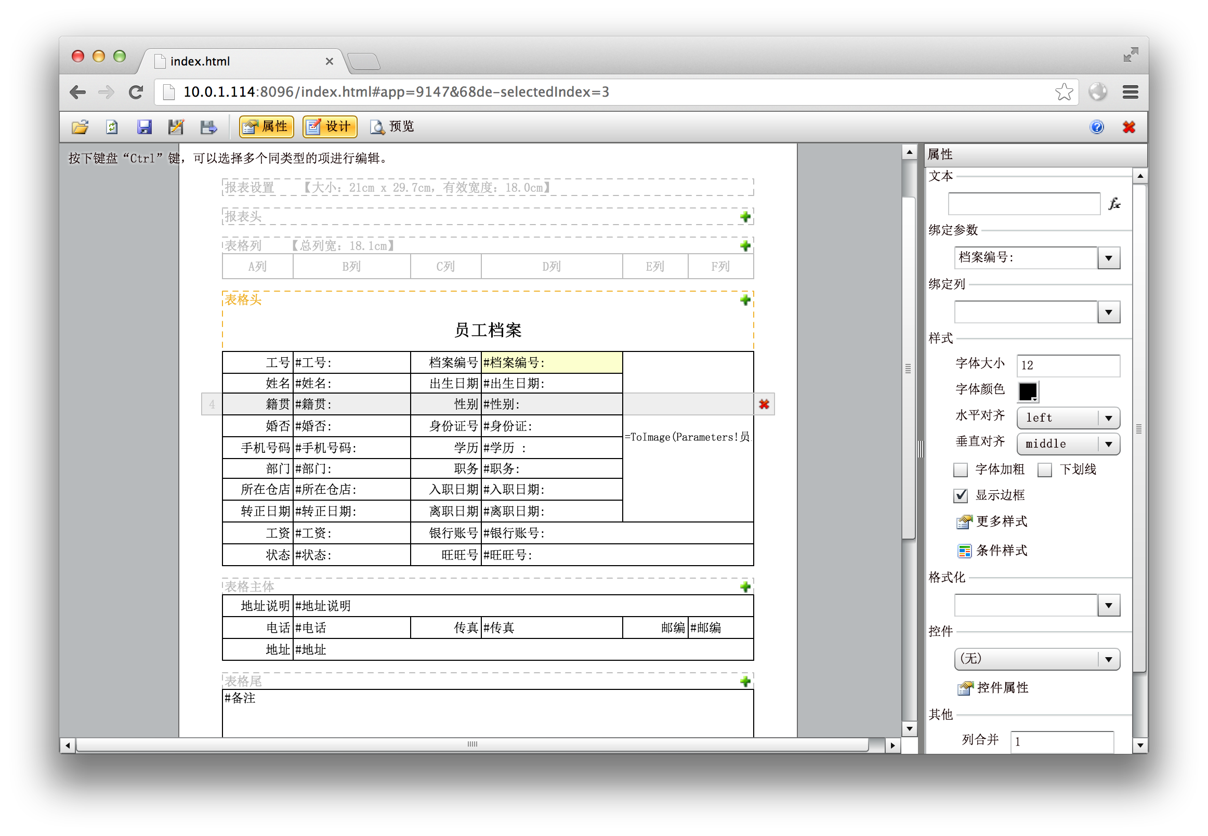Click the globe extension icon in browser
Viewport: 1208px width, 836px height.
click(x=1097, y=92)
